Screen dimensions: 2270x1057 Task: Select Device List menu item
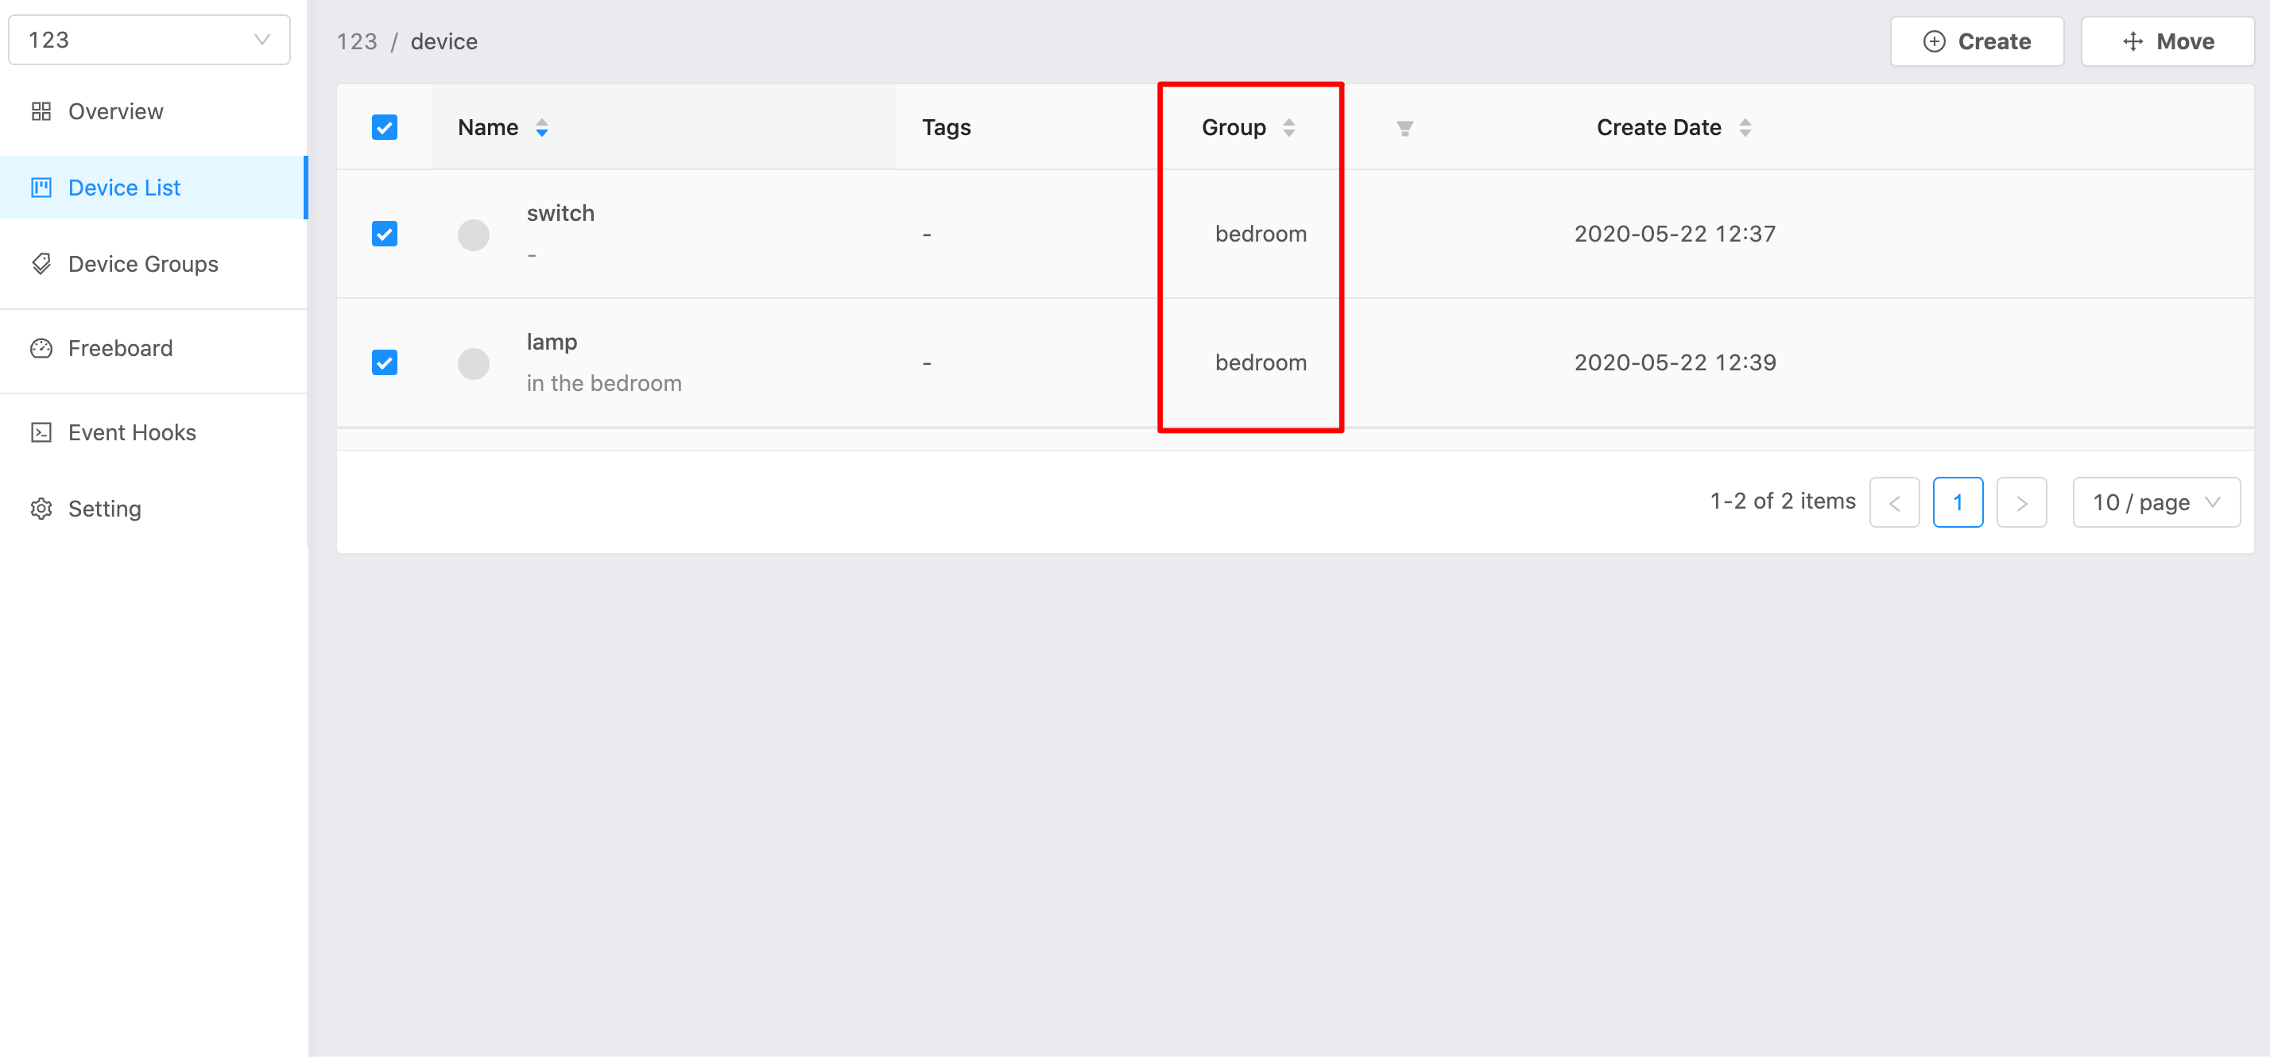click(x=126, y=187)
